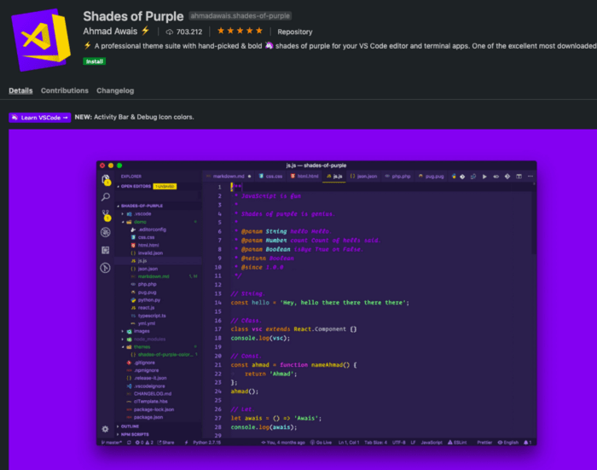Collapse the OPEN EDITORS section in preview

click(158, 186)
